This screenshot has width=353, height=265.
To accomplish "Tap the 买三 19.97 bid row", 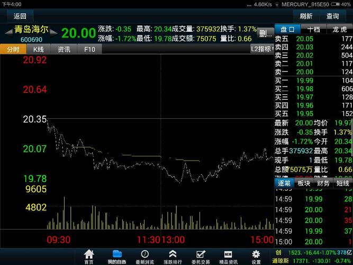I will pyautogui.click(x=314, y=97).
